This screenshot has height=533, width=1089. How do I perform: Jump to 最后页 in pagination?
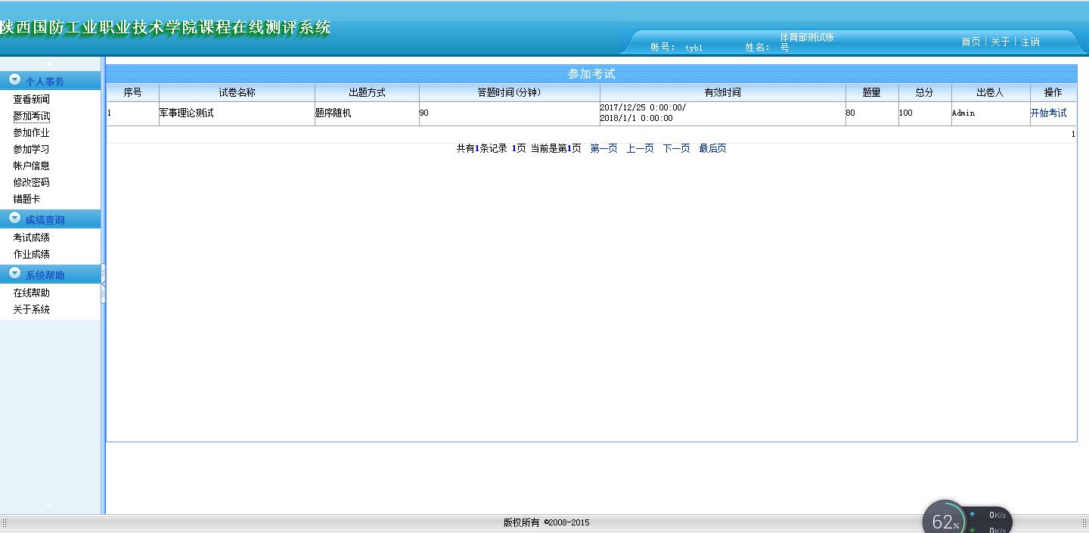pyautogui.click(x=712, y=148)
